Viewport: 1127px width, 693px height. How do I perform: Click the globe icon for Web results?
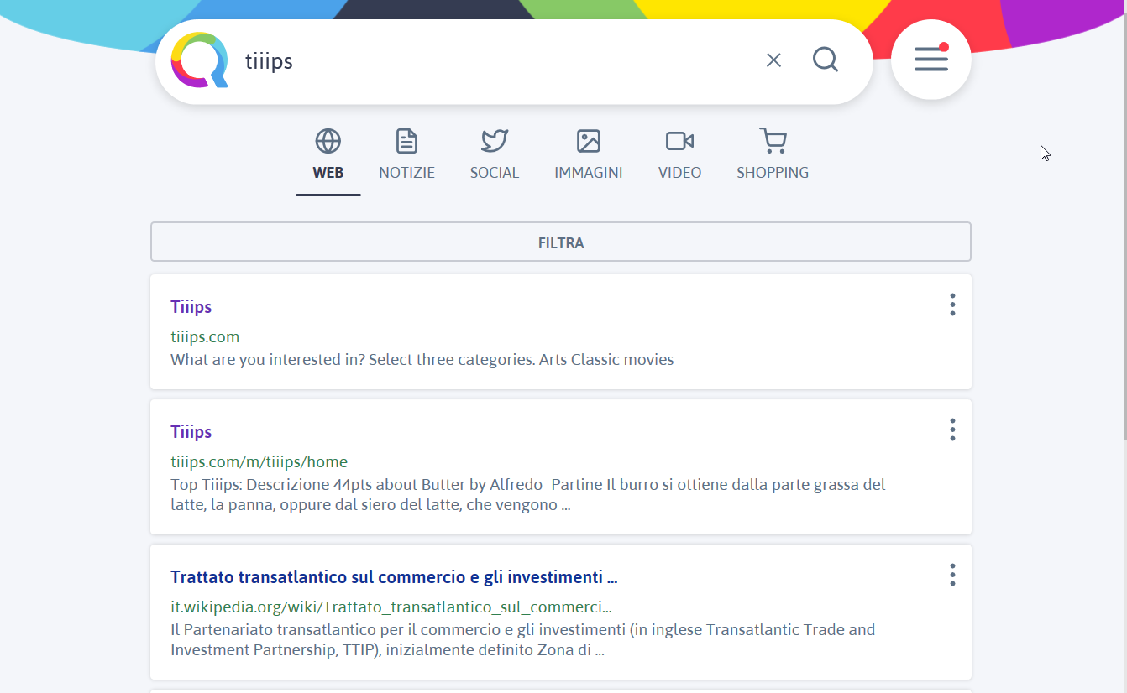[328, 141]
